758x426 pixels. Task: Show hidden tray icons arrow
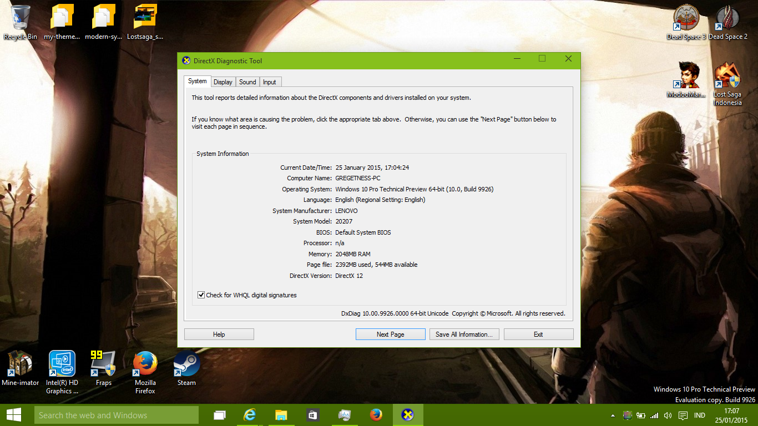[613, 415]
